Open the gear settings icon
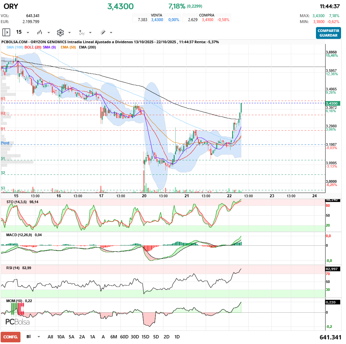Image resolution: width=346 pixels, height=344 pixels. click(60, 32)
